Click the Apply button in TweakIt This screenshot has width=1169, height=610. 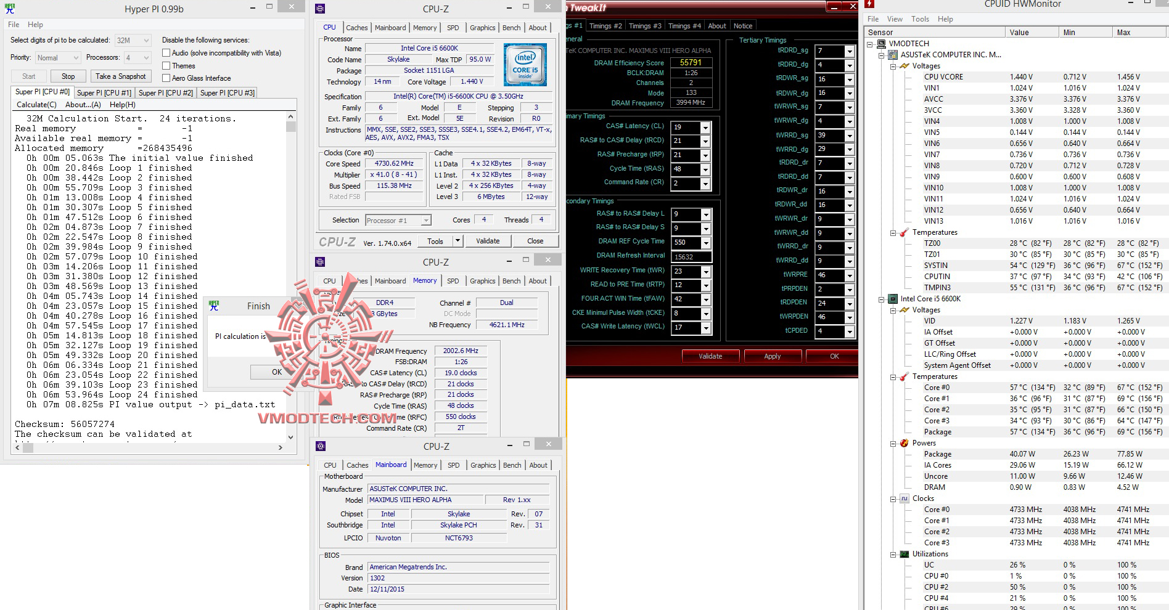point(772,356)
